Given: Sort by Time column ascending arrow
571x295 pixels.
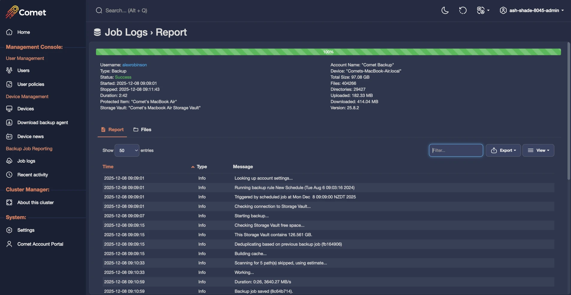Looking at the screenshot, I should point(193,167).
